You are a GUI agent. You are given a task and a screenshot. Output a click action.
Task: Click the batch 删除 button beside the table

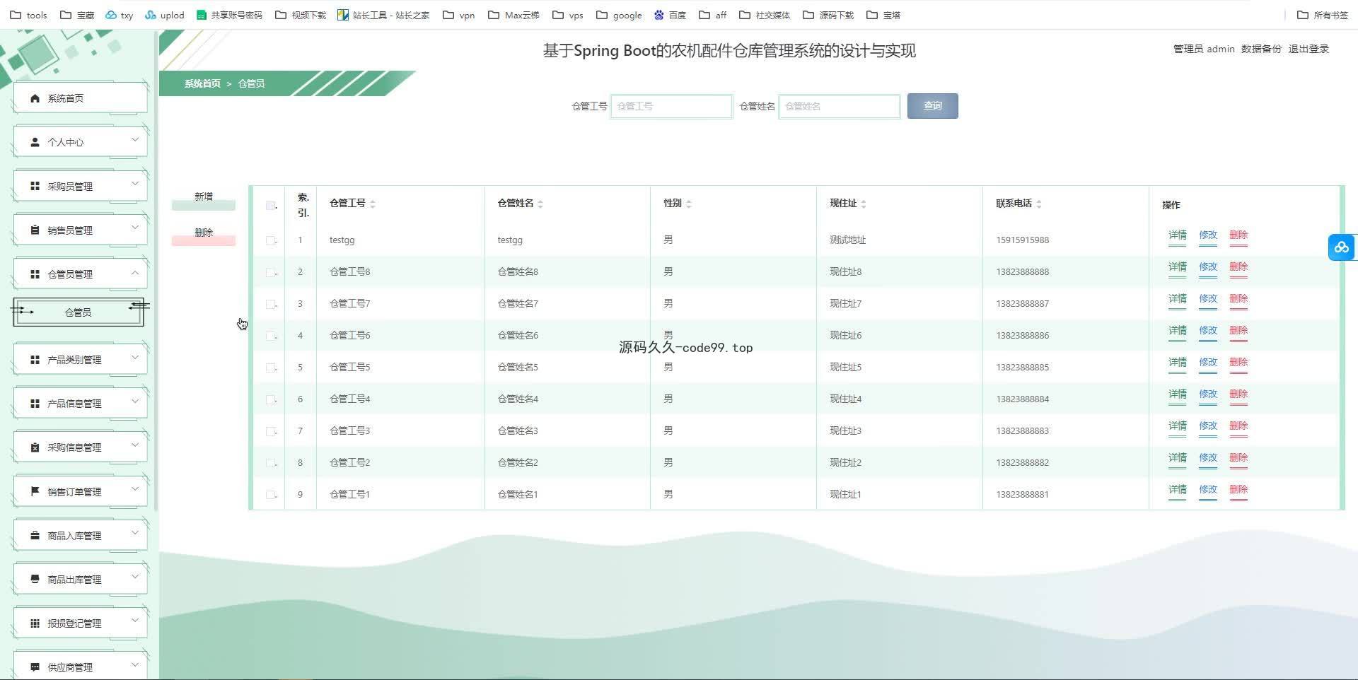point(204,235)
